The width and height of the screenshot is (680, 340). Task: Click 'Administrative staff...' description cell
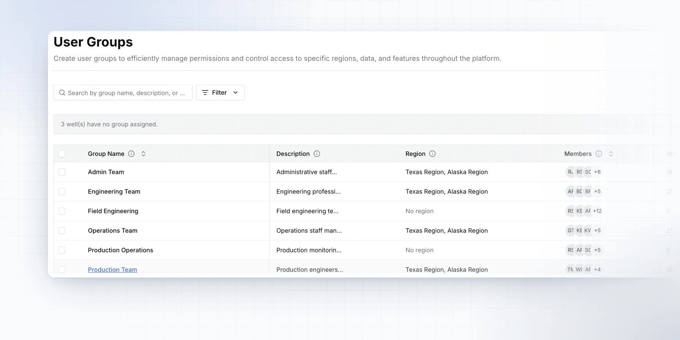306,172
